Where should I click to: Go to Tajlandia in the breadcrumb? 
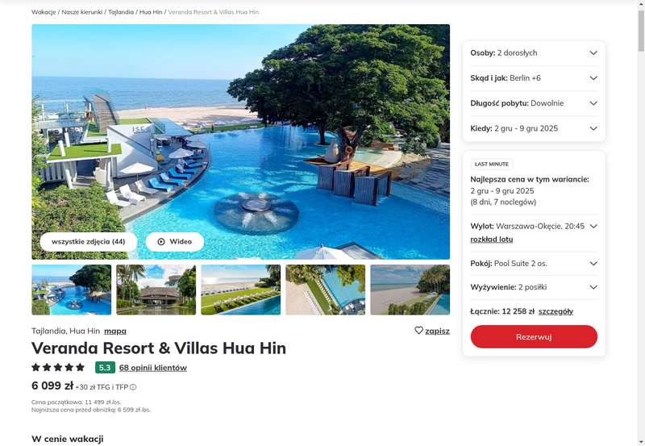pyautogui.click(x=120, y=12)
